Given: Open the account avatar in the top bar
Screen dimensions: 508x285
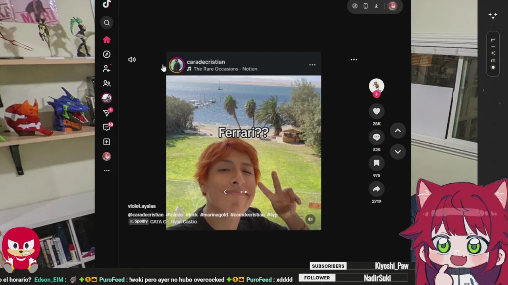Looking at the screenshot, I should (x=392, y=6).
